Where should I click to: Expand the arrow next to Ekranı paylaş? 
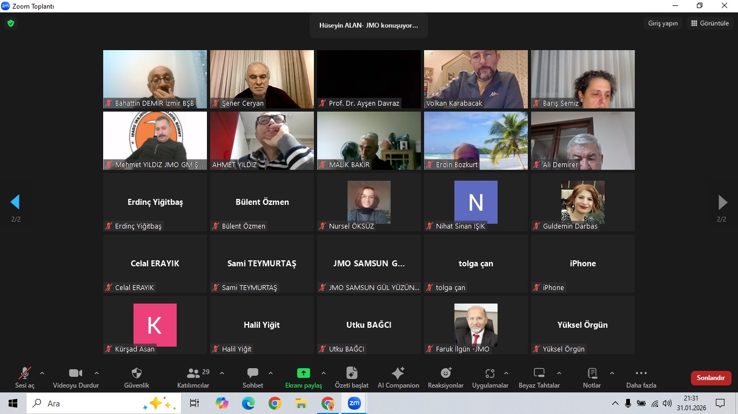324,373
